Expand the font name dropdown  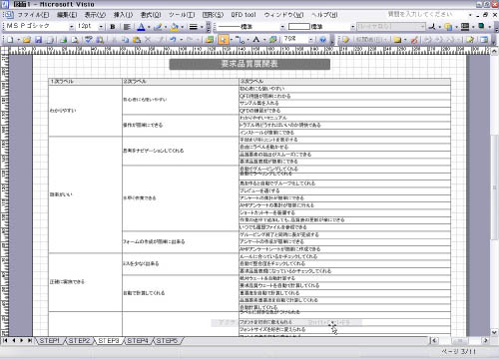71,27
